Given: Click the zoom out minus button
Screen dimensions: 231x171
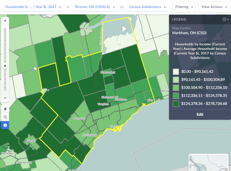Looking at the screenshot, I should pos(5,98).
